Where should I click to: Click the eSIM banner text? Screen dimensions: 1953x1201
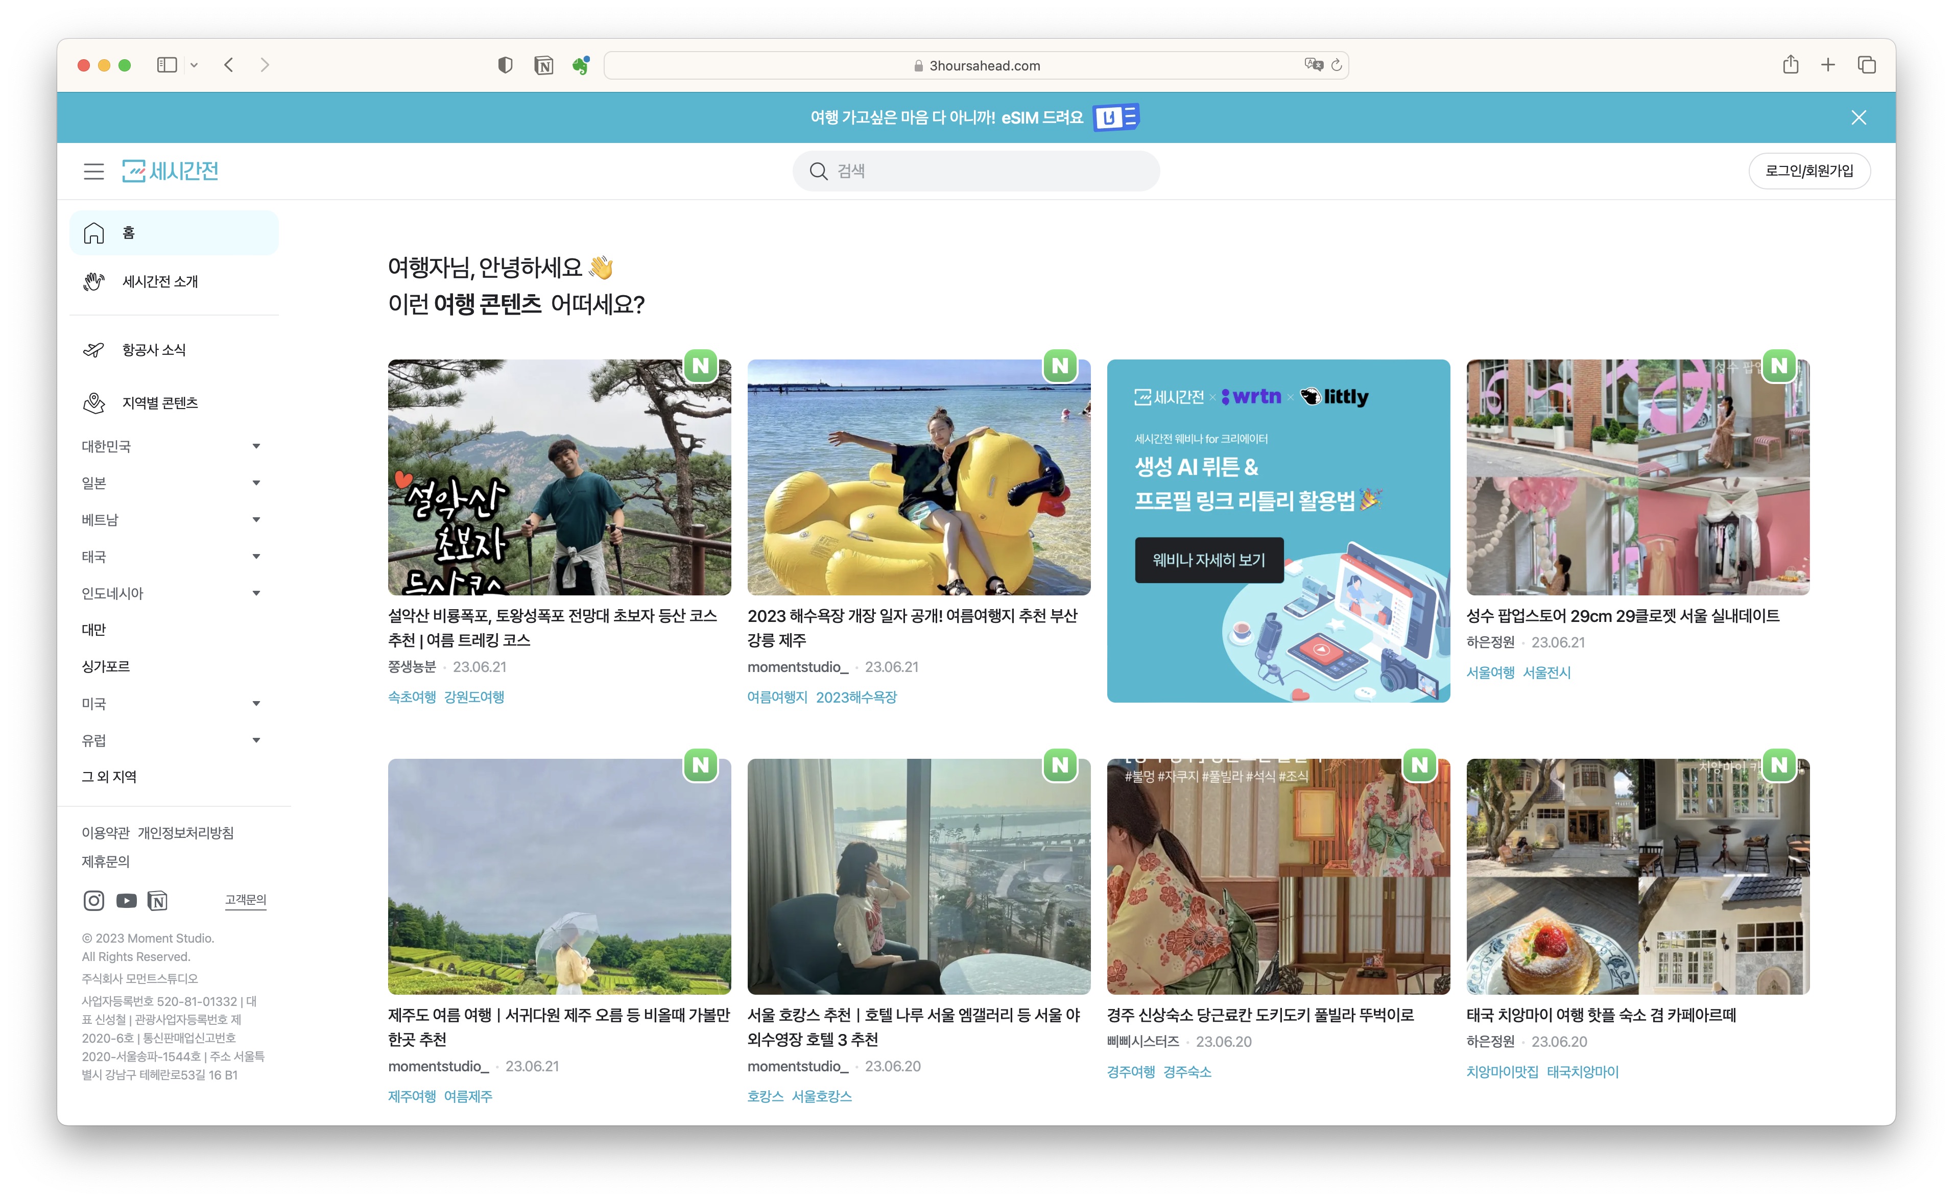point(946,117)
